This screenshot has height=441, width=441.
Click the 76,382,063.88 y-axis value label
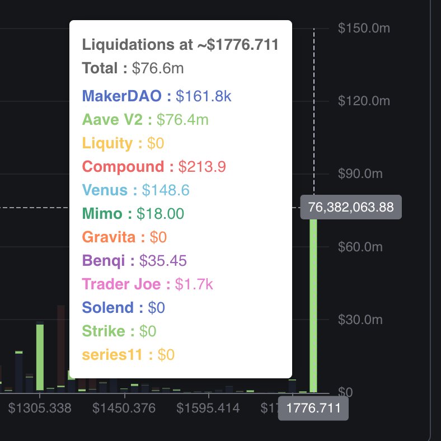[x=351, y=207]
